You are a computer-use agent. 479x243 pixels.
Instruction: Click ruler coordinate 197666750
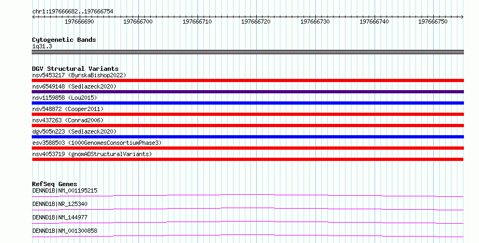(433, 21)
